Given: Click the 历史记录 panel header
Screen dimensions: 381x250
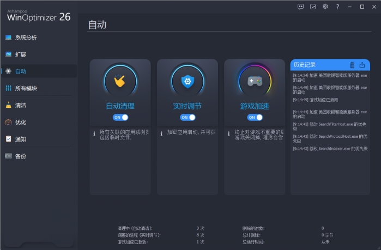Looking at the screenshot, I should pyautogui.click(x=330, y=65).
